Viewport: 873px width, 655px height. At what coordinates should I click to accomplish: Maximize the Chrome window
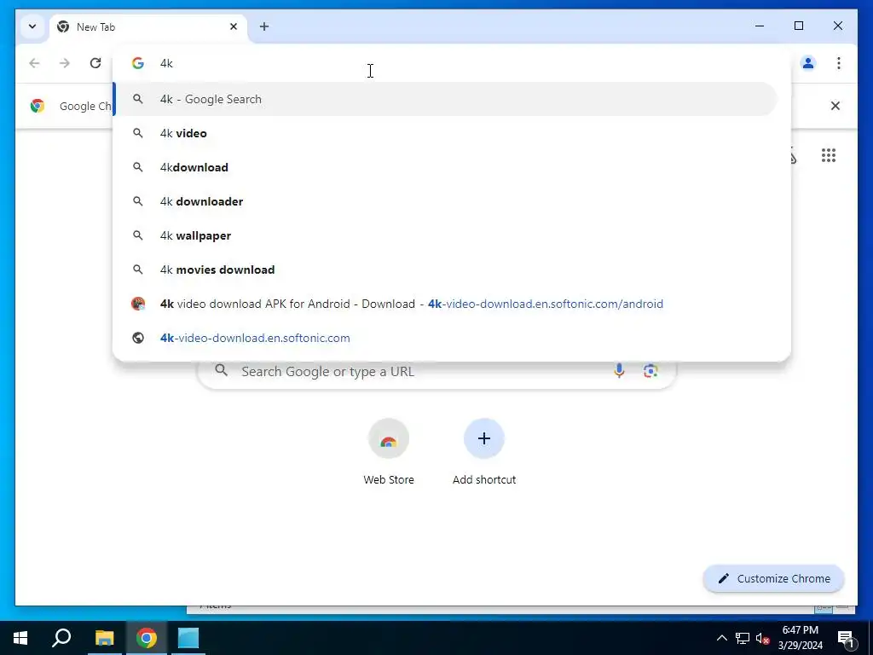coord(799,26)
